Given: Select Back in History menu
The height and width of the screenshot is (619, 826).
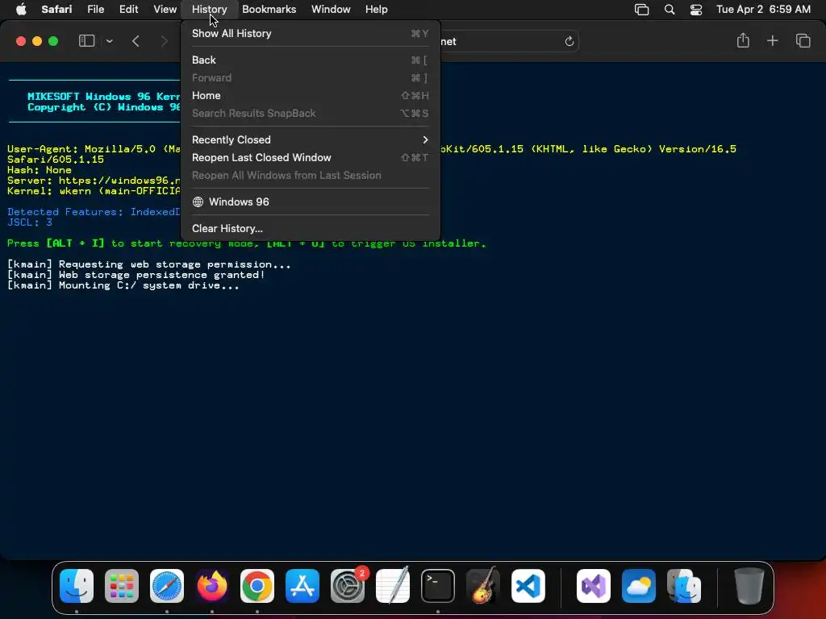Looking at the screenshot, I should tap(311, 60).
